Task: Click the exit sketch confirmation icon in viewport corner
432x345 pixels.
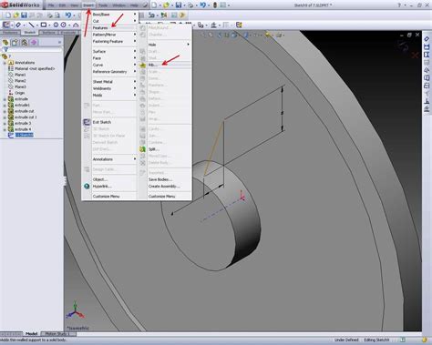Action: (x=404, y=46)
